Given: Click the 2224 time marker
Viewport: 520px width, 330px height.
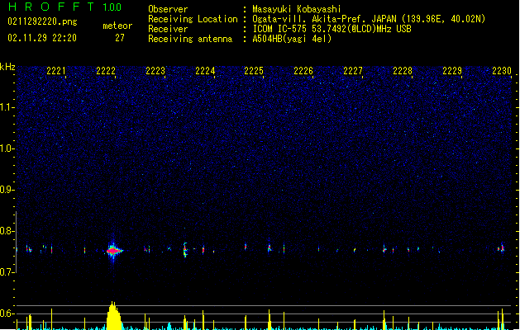Looking at the screenshot, I should point(205,71).
